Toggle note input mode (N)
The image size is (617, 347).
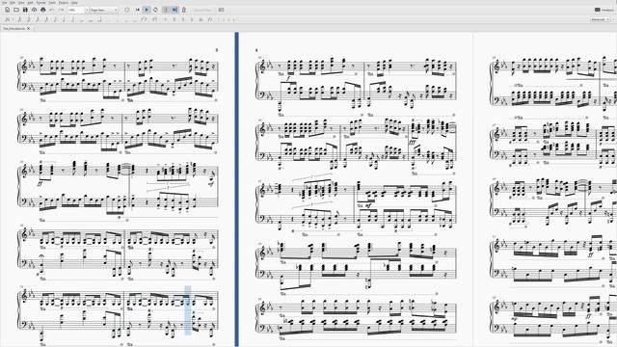coord(7,19)
